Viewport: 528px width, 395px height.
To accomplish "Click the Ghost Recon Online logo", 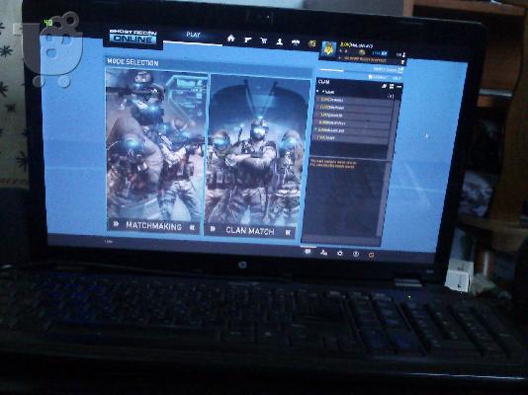I will pyautogui.click(x=133, y=37).
